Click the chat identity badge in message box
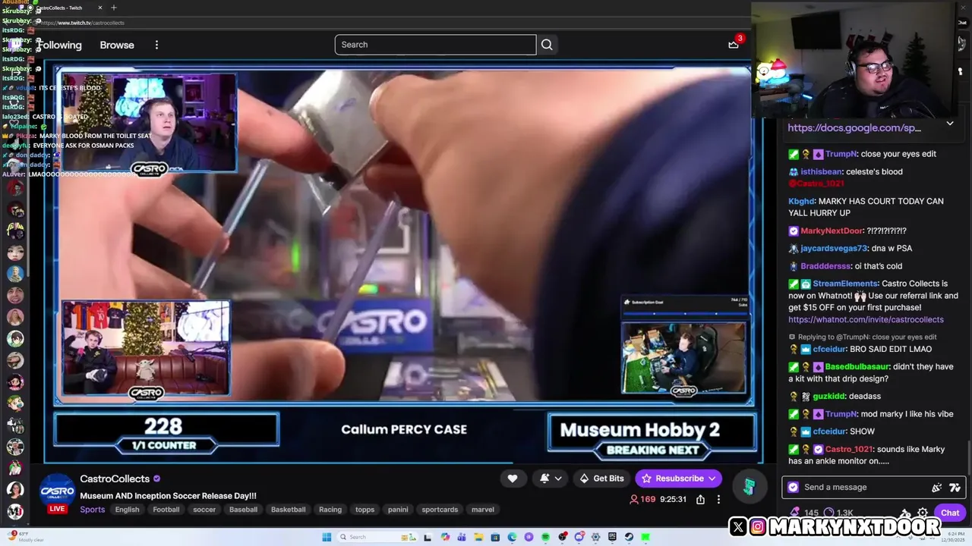 click(x=794, y=488)
